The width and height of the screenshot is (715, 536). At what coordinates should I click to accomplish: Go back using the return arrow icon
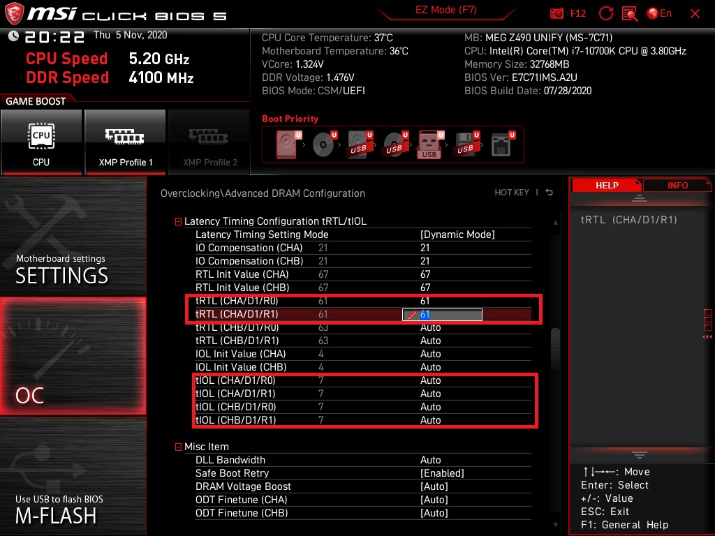(x=550, y=193)
